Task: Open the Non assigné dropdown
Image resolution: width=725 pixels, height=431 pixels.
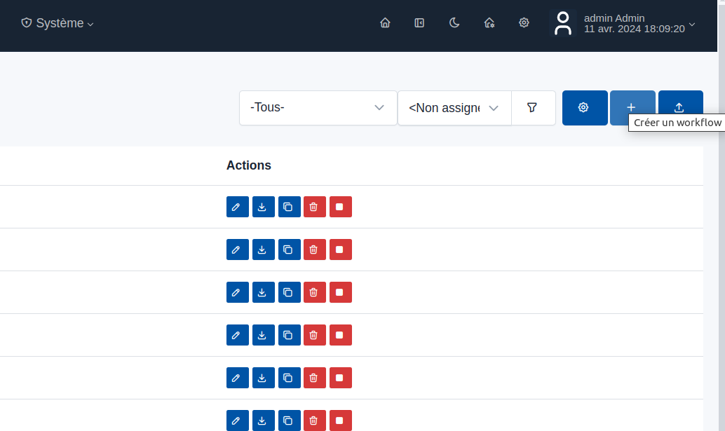Action: point(454,108)
